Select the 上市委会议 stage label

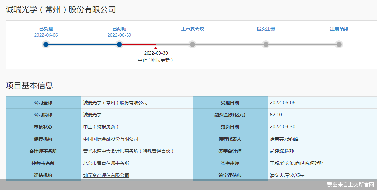[x=192, y=29]
